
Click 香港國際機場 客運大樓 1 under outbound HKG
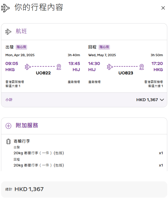tap(15, 84)
